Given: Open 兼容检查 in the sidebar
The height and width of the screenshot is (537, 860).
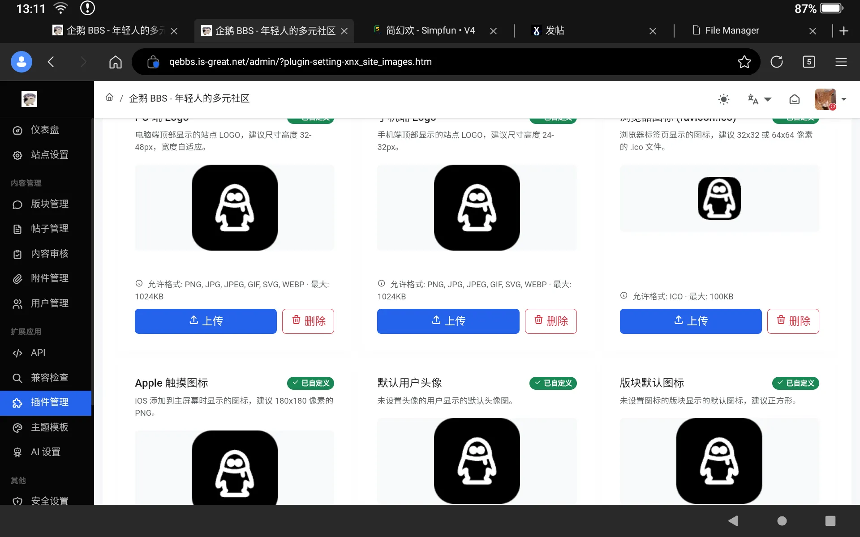Looking at the screenshot, I should [x=46, y=378].
